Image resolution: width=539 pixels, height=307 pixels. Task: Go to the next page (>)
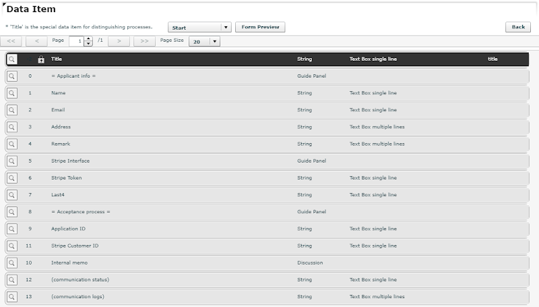(119, 41)
